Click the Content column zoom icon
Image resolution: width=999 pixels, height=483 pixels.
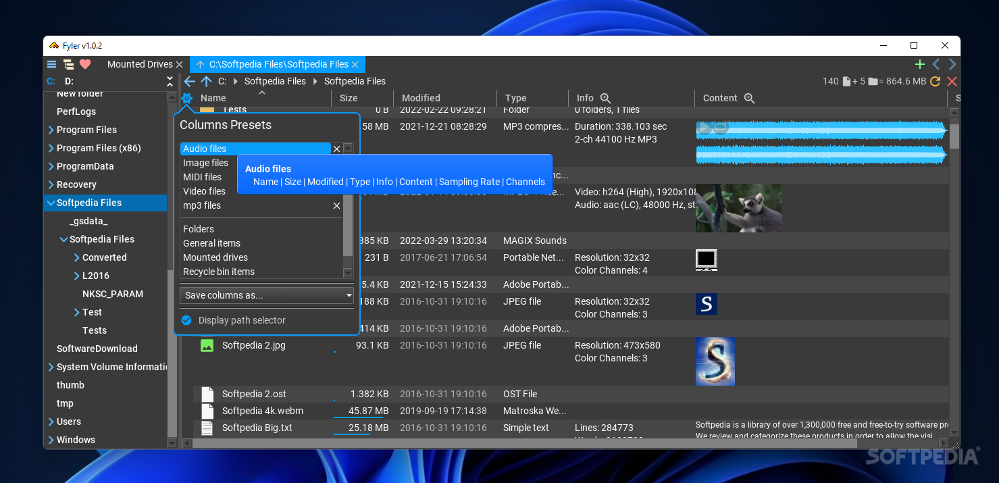749,98
